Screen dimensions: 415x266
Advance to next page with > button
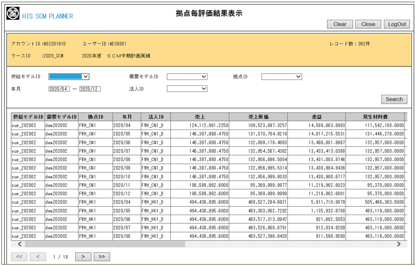point(83,257)
